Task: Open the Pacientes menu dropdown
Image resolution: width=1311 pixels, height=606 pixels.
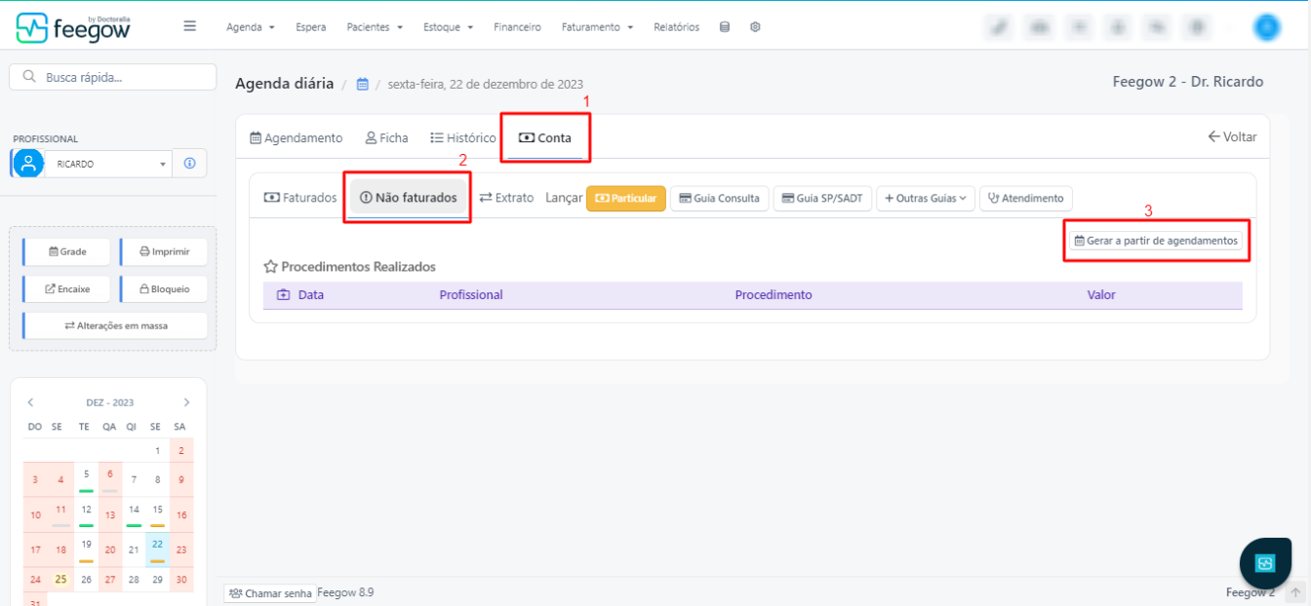Action: point(375,27)
